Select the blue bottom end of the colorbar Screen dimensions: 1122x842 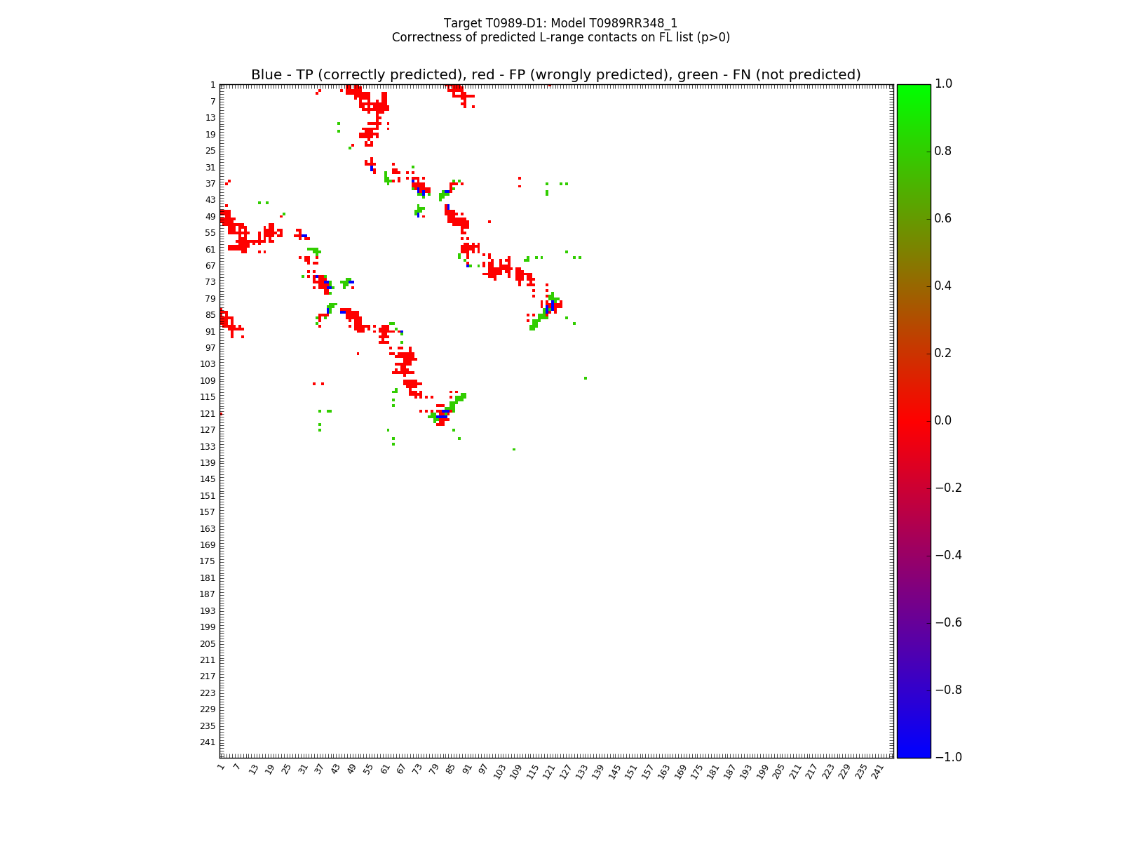(914, 754)
